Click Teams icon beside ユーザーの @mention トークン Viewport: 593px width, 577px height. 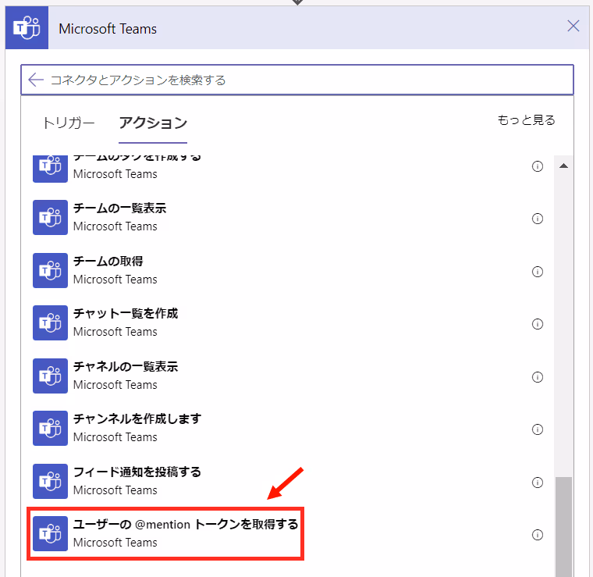tap(50, 533)
